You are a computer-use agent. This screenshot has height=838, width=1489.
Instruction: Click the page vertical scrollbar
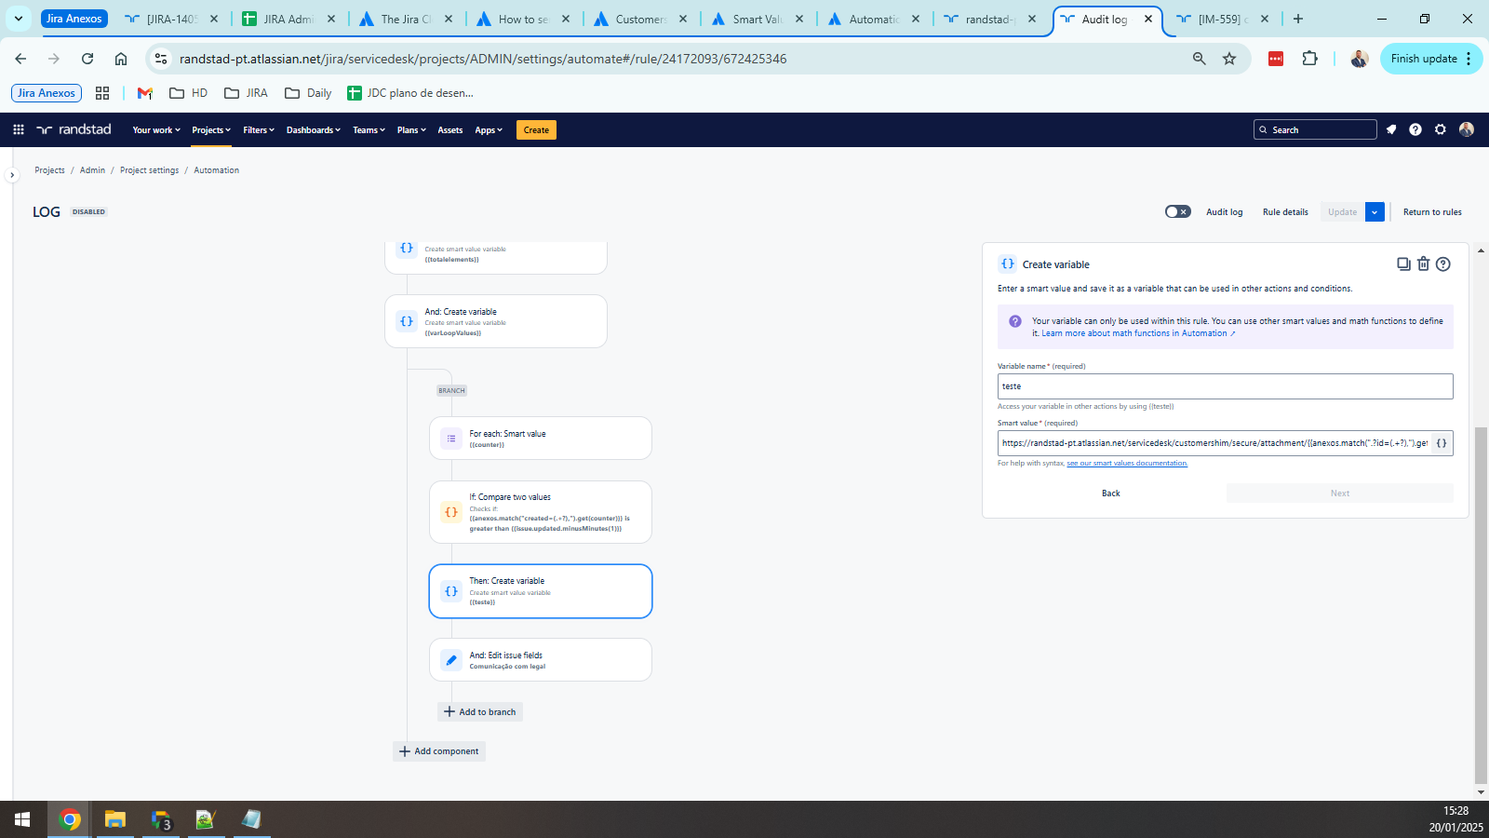coord(1481,605)
